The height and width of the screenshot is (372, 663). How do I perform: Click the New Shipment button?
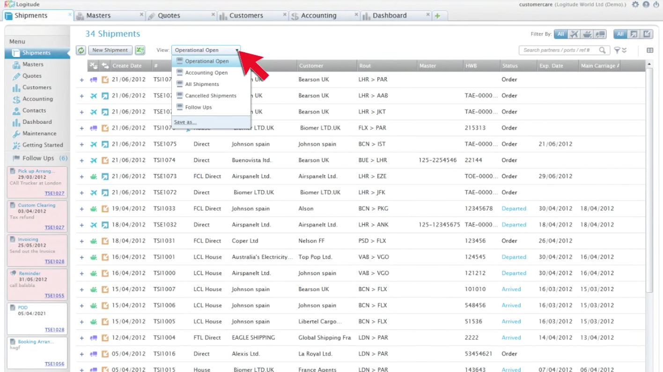point(110,50)
